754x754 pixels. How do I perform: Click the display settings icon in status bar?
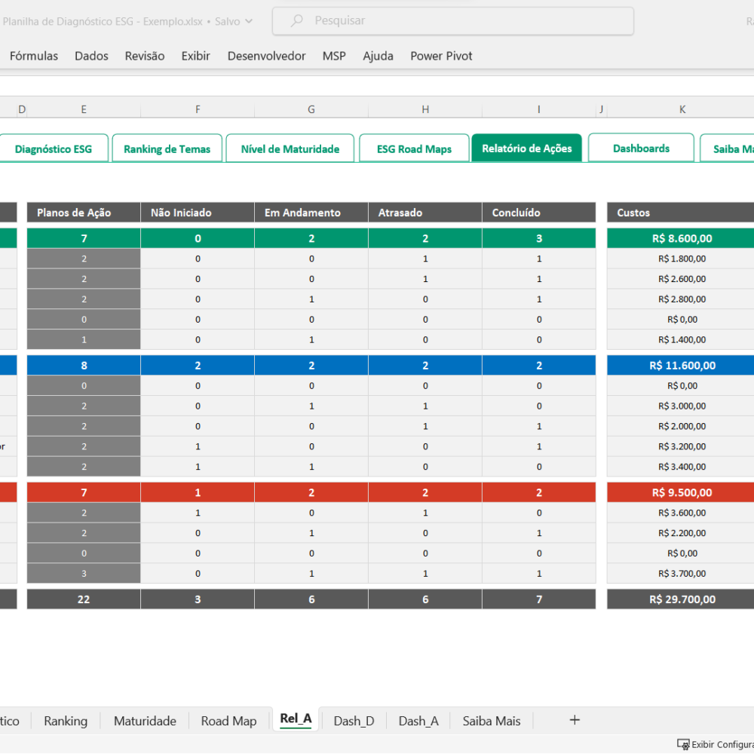coord(683,744)
